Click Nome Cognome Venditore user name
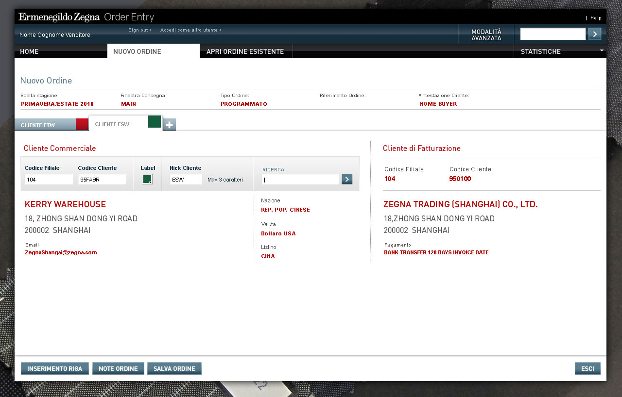 tap(55, 35)
